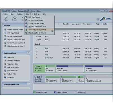Click the Disk 2 heading in list
The width and height of the screenshot is (113, 103).
coord(37,44)
